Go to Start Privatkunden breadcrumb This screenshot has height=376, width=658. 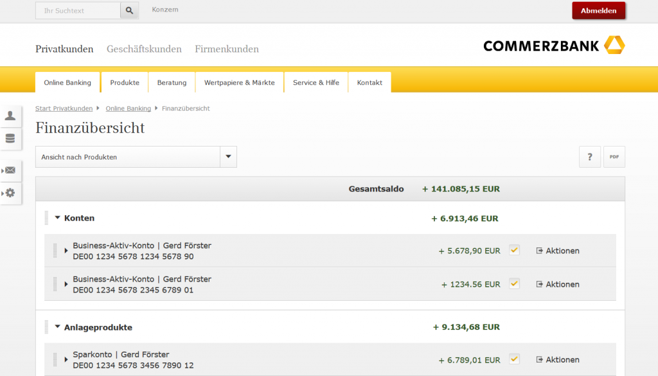click(64, 108)
